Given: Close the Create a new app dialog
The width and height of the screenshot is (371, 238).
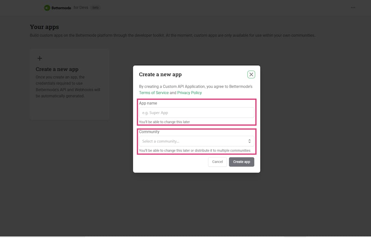Looking at the screenshot, I should point(251,75).
